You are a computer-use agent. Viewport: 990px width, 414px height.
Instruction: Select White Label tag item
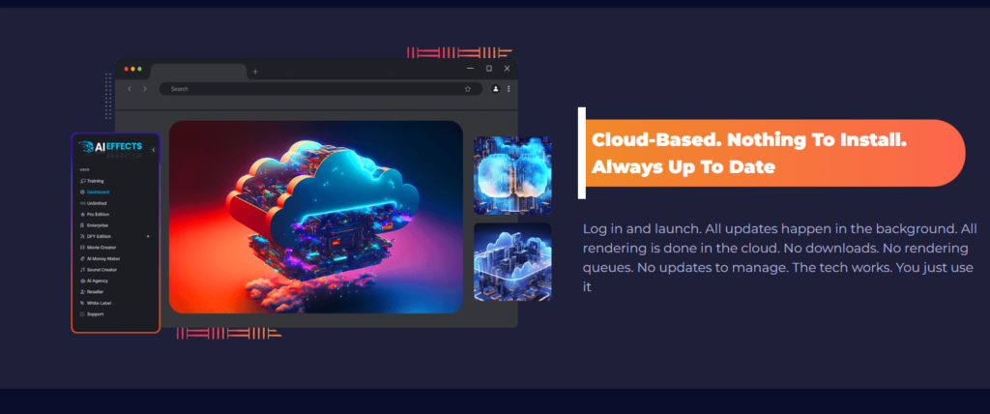(96, 303)
